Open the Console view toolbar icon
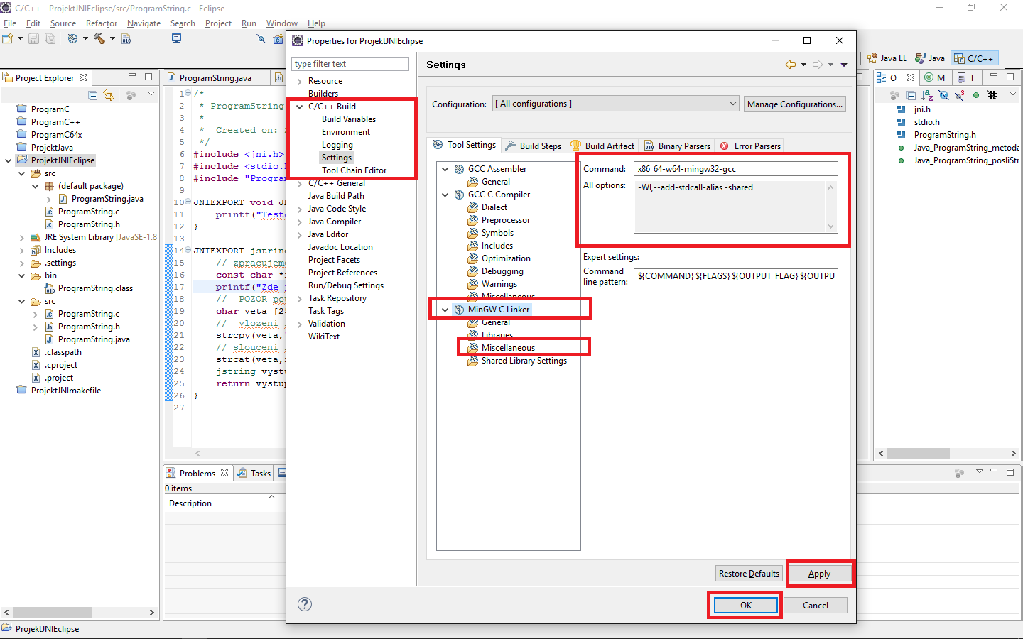The width and height of the screenshot is (1023, 639). click(177, 38)
